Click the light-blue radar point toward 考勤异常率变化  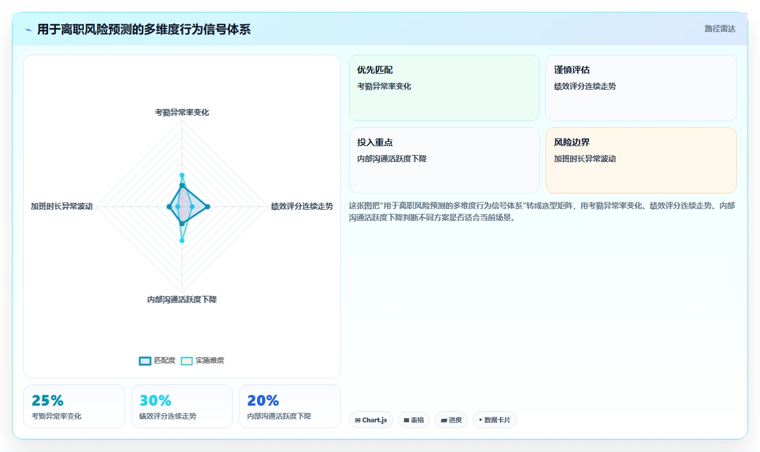pyautogui.click(x=182, y=175)
